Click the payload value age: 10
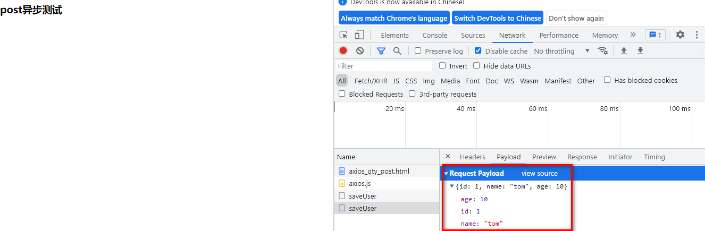 474,199
